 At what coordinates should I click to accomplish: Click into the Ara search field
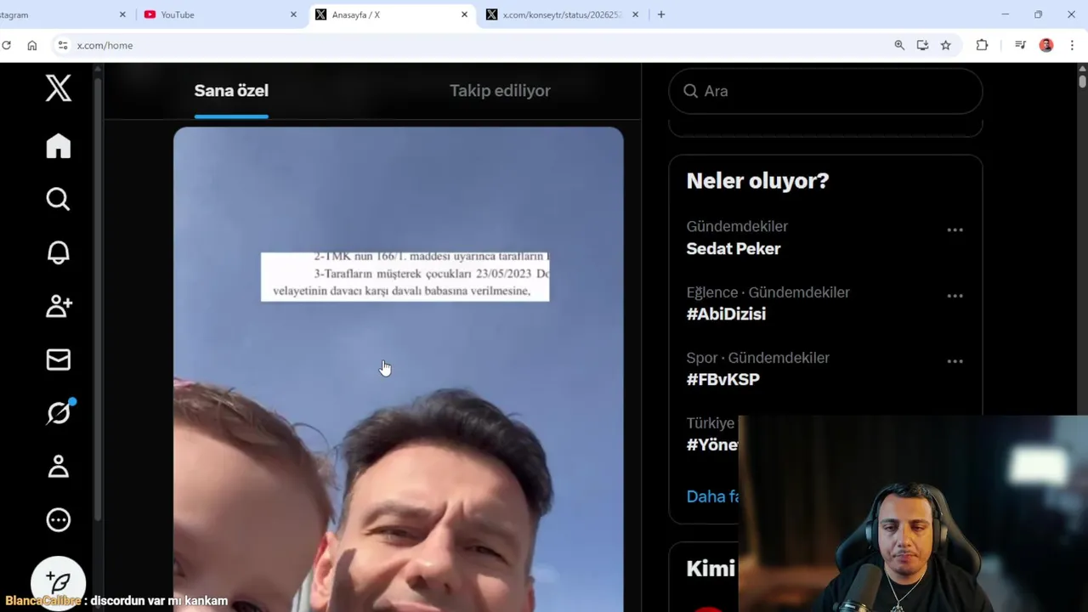coord(825,91)
